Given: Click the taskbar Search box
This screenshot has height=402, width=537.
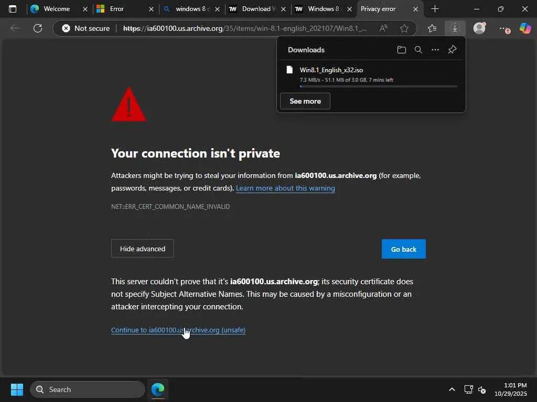Looking at the screenshot, I should pos(88,389).
